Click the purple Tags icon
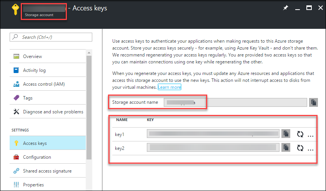Screen dimensions: 326x191 16,98
